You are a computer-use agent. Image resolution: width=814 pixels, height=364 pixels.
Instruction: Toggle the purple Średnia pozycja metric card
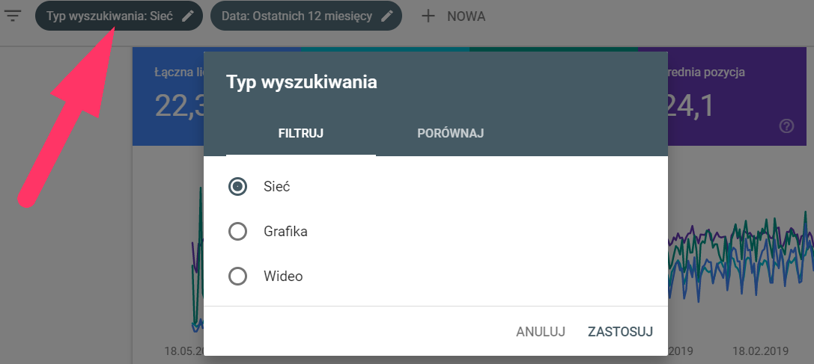[x=738, y=97]
